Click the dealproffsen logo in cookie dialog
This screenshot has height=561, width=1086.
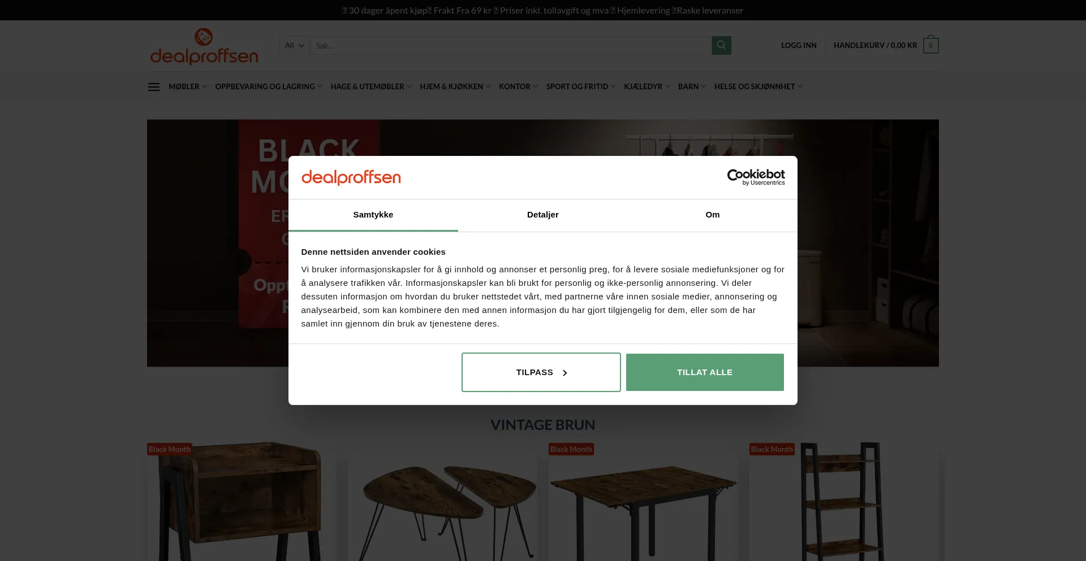click(x=351, y=177)
